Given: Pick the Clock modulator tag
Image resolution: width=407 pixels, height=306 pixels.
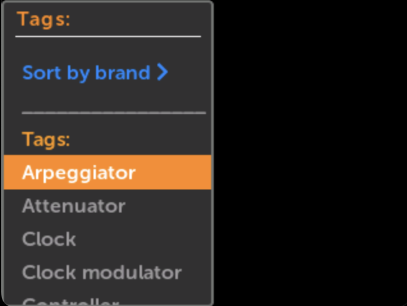Looking at the screenshot, I should point(102,273).
